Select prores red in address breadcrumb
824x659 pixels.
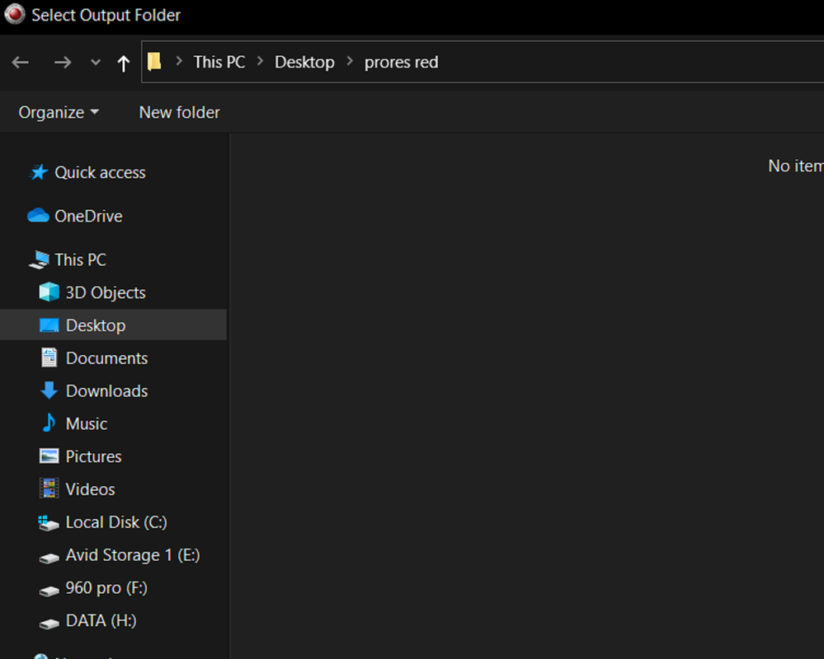point(402,63)
